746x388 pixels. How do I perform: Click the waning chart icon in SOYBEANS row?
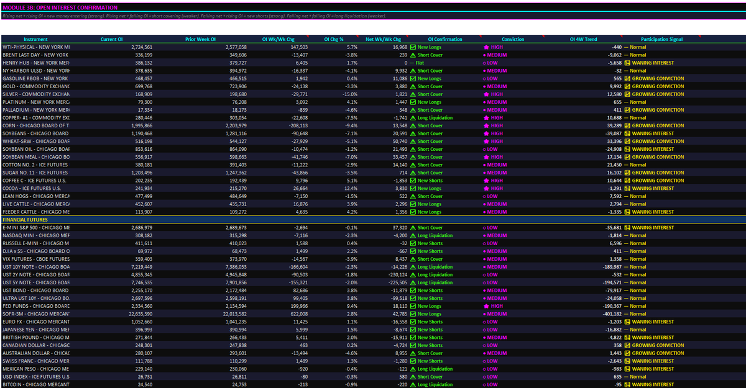coord(627,133)
